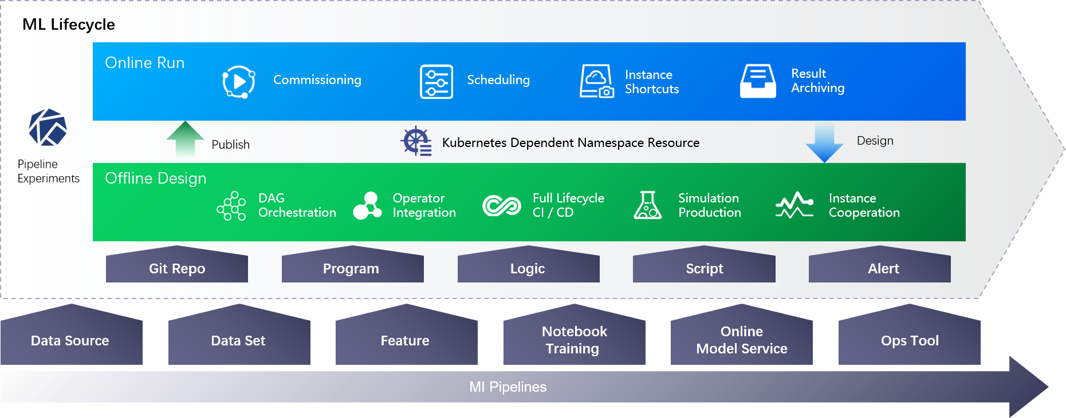Click the Full Lifecycle CI/CD loop icon
Viewport: 1066px width, 418px height.
coord(502,206)
